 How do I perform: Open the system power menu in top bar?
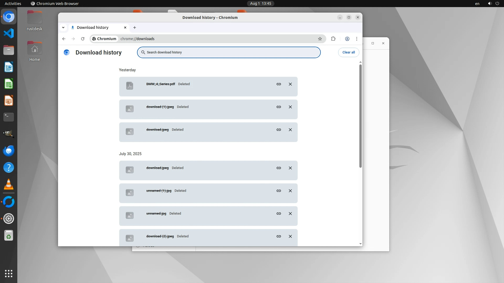point(497,3)
